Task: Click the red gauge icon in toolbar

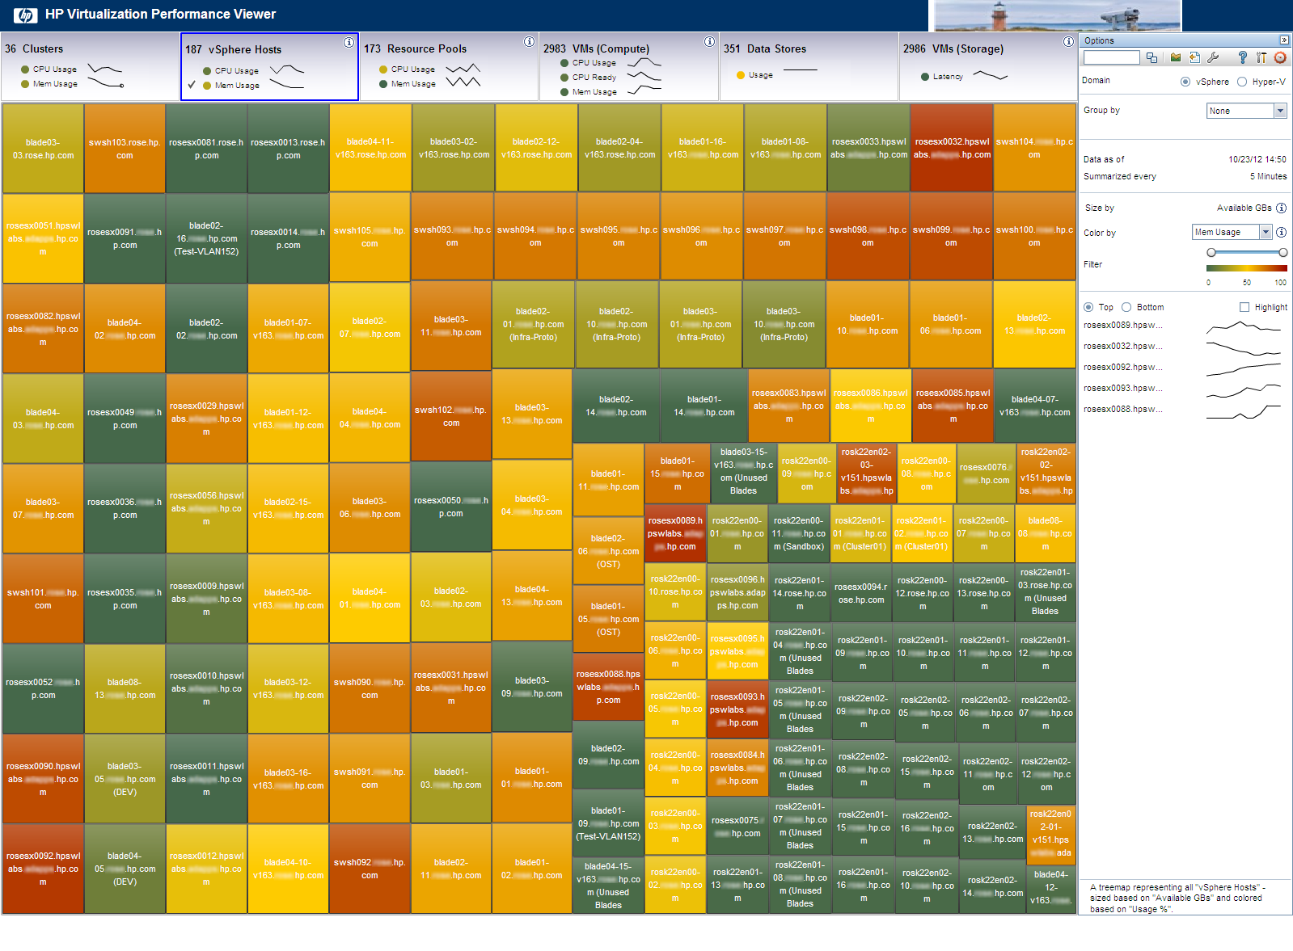Action: [1280, 57]
